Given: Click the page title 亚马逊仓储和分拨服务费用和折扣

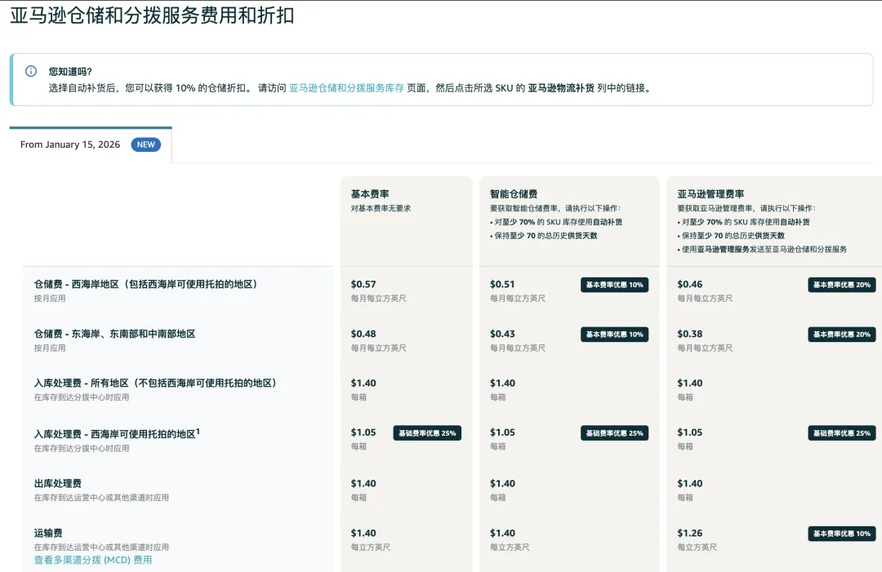Looking at the screenshot, I should 152,16.
